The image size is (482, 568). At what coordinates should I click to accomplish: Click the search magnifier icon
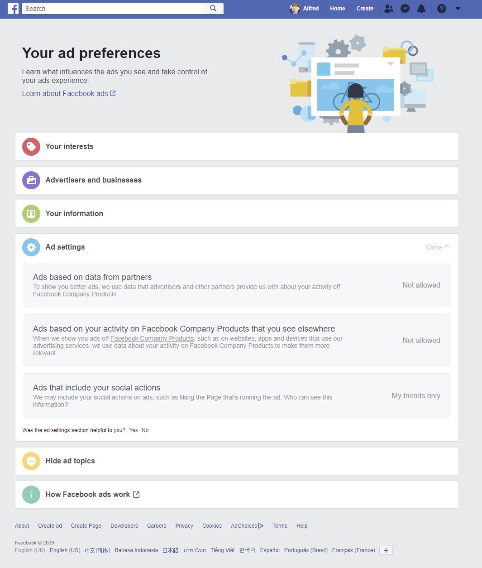213,9
